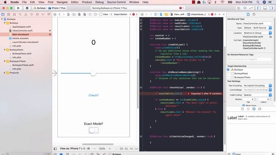The height and width of the screenshot is (155, 276).
Task: Open the Editor menu
Action: (75, 2)
